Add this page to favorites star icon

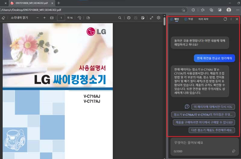coord(183,10)
